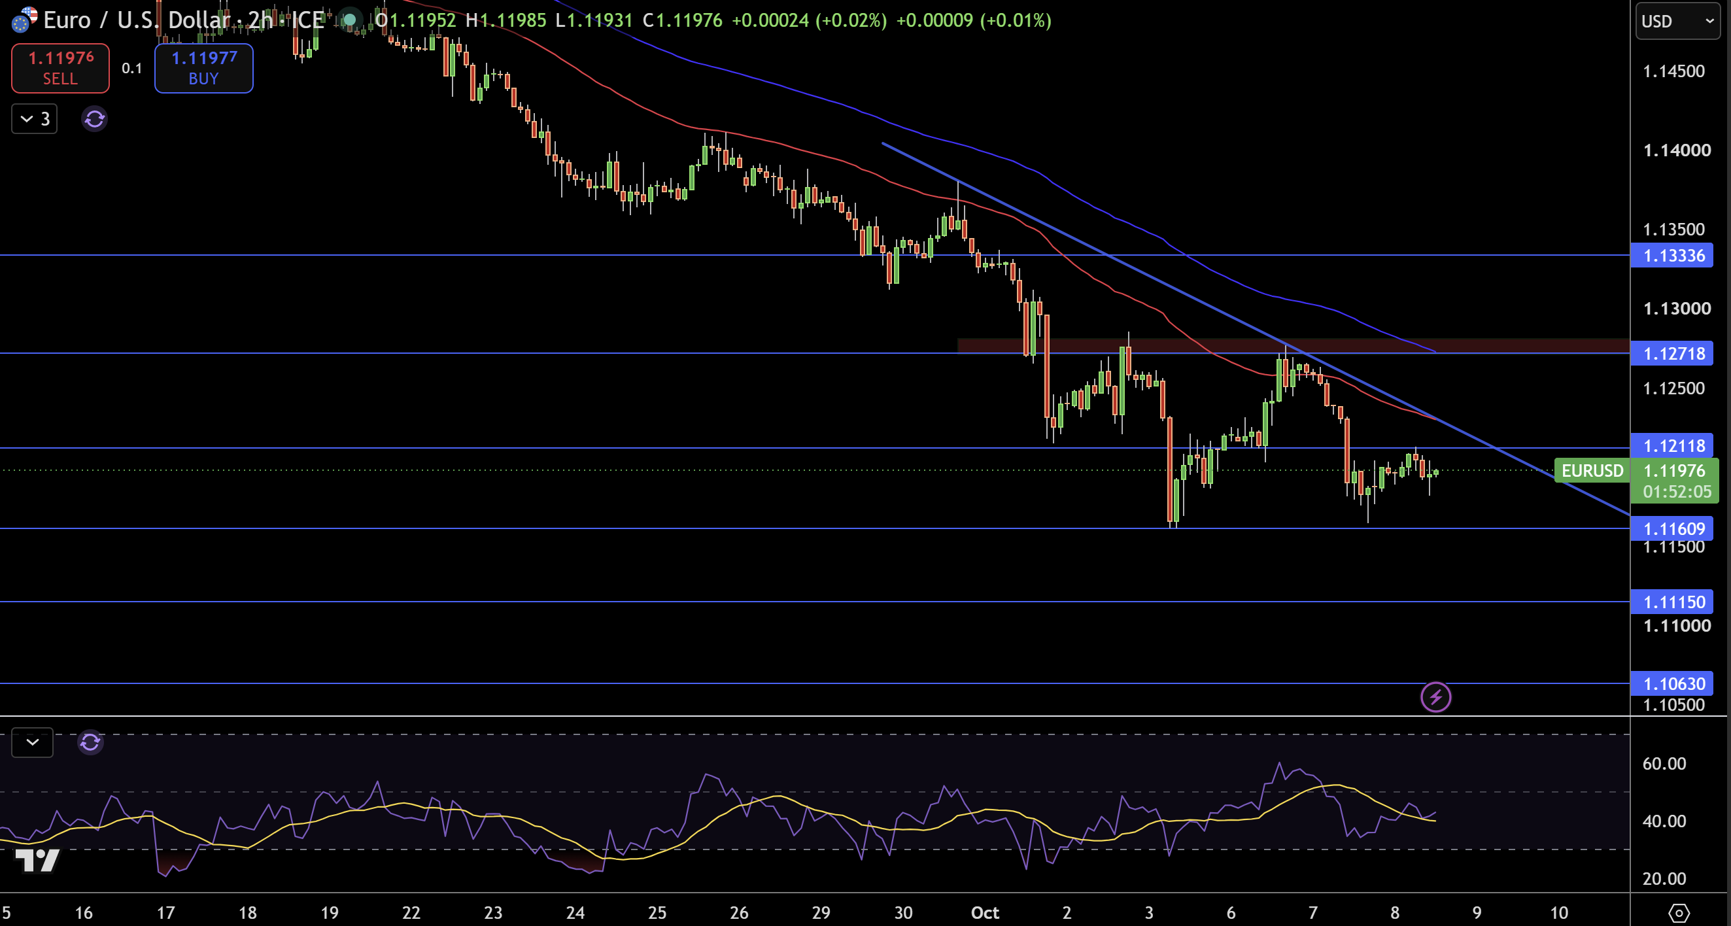Open chart settings gear at bottom right
The height and width of the screenshot is (926, 1731).
pos(1679,912)
